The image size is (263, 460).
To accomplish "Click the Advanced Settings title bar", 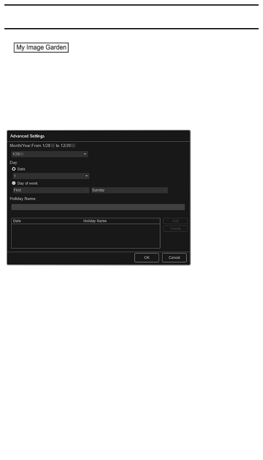I will coord(99,136).
